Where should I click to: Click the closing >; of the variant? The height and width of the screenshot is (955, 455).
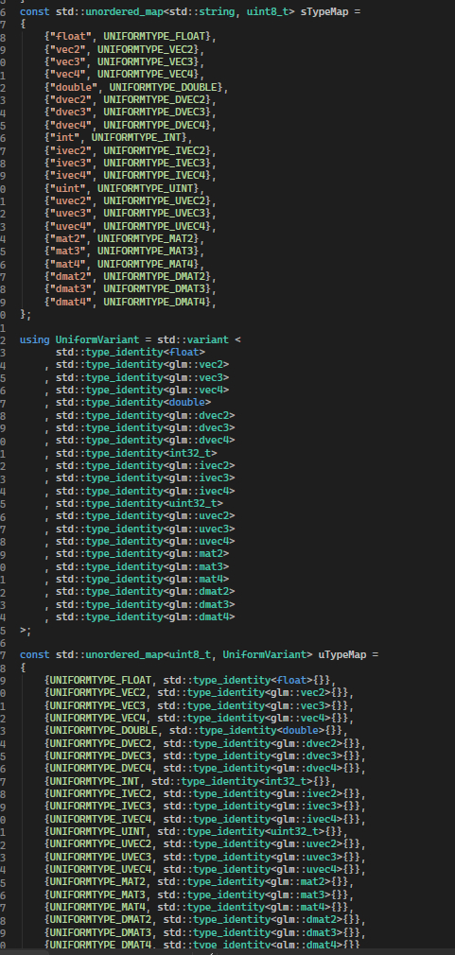click(x=26, y=630)
